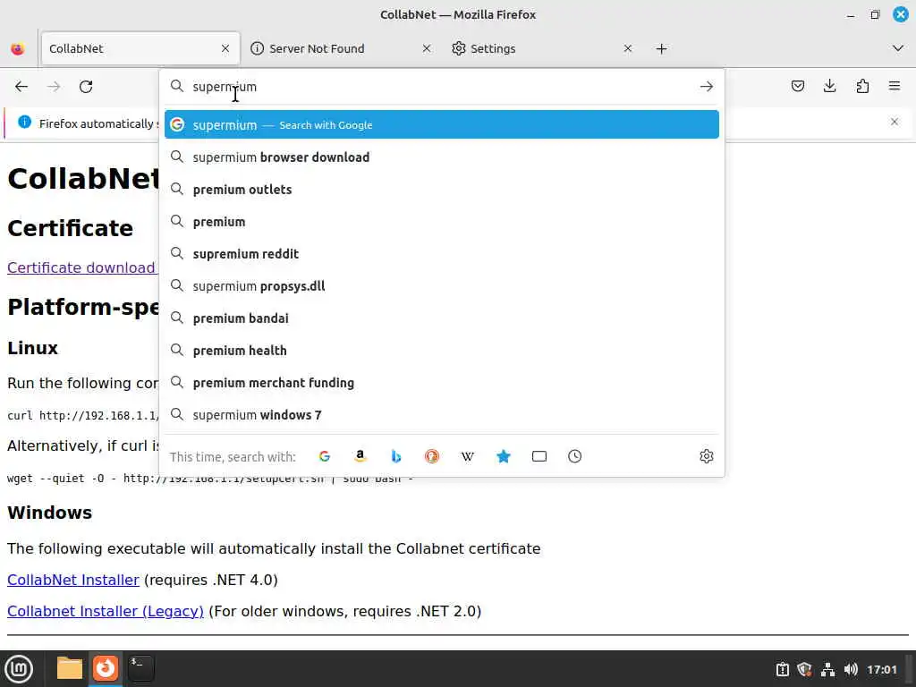The height and width of the screenshot is (687, 916).
Task: Open network icon in system tray
Action: [x=827, y=669]
